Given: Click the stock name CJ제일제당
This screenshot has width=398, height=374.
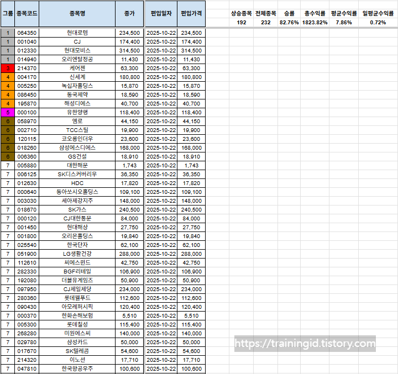Looking at the screenshot, I should (x=77, y=289).
